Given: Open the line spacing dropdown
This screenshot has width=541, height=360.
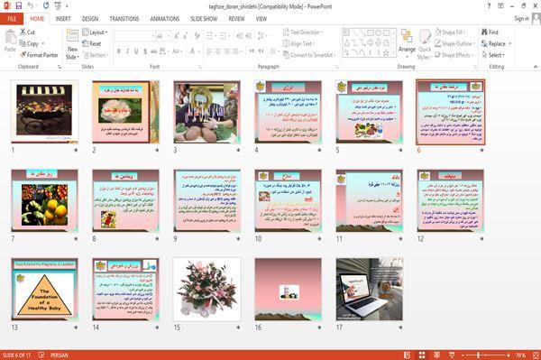Looking at the screenshot, I should pyautogui.click(x=262, y=36).
